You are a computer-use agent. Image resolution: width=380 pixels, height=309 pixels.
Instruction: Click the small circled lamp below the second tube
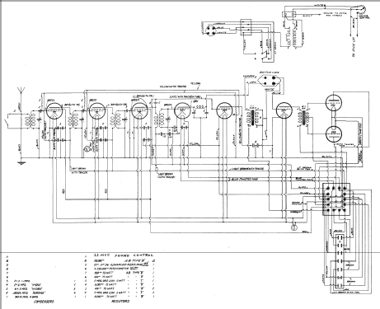pos(87,149)
